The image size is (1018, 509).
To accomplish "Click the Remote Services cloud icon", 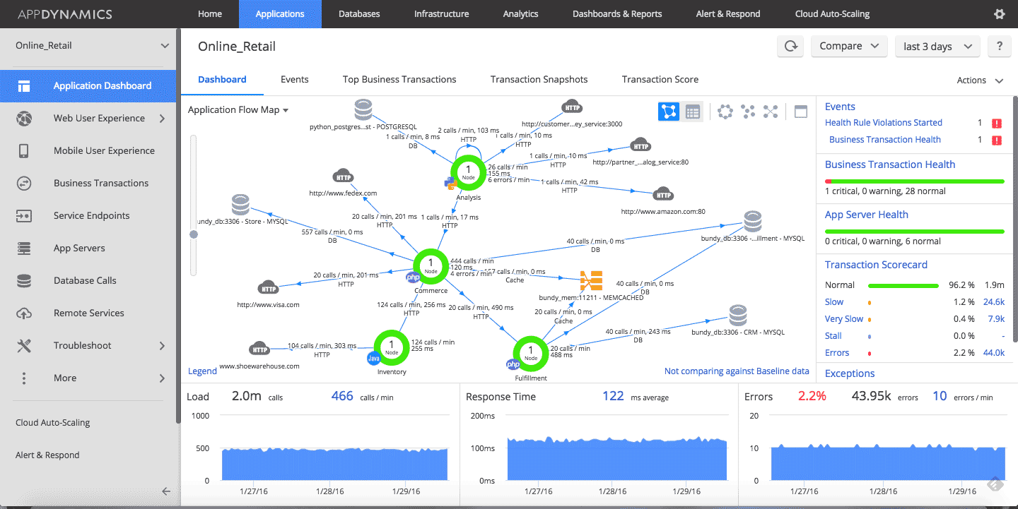I will point(24,313).
